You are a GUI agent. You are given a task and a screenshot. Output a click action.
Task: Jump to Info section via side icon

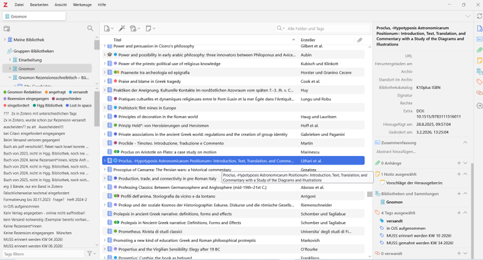[479, 29]
